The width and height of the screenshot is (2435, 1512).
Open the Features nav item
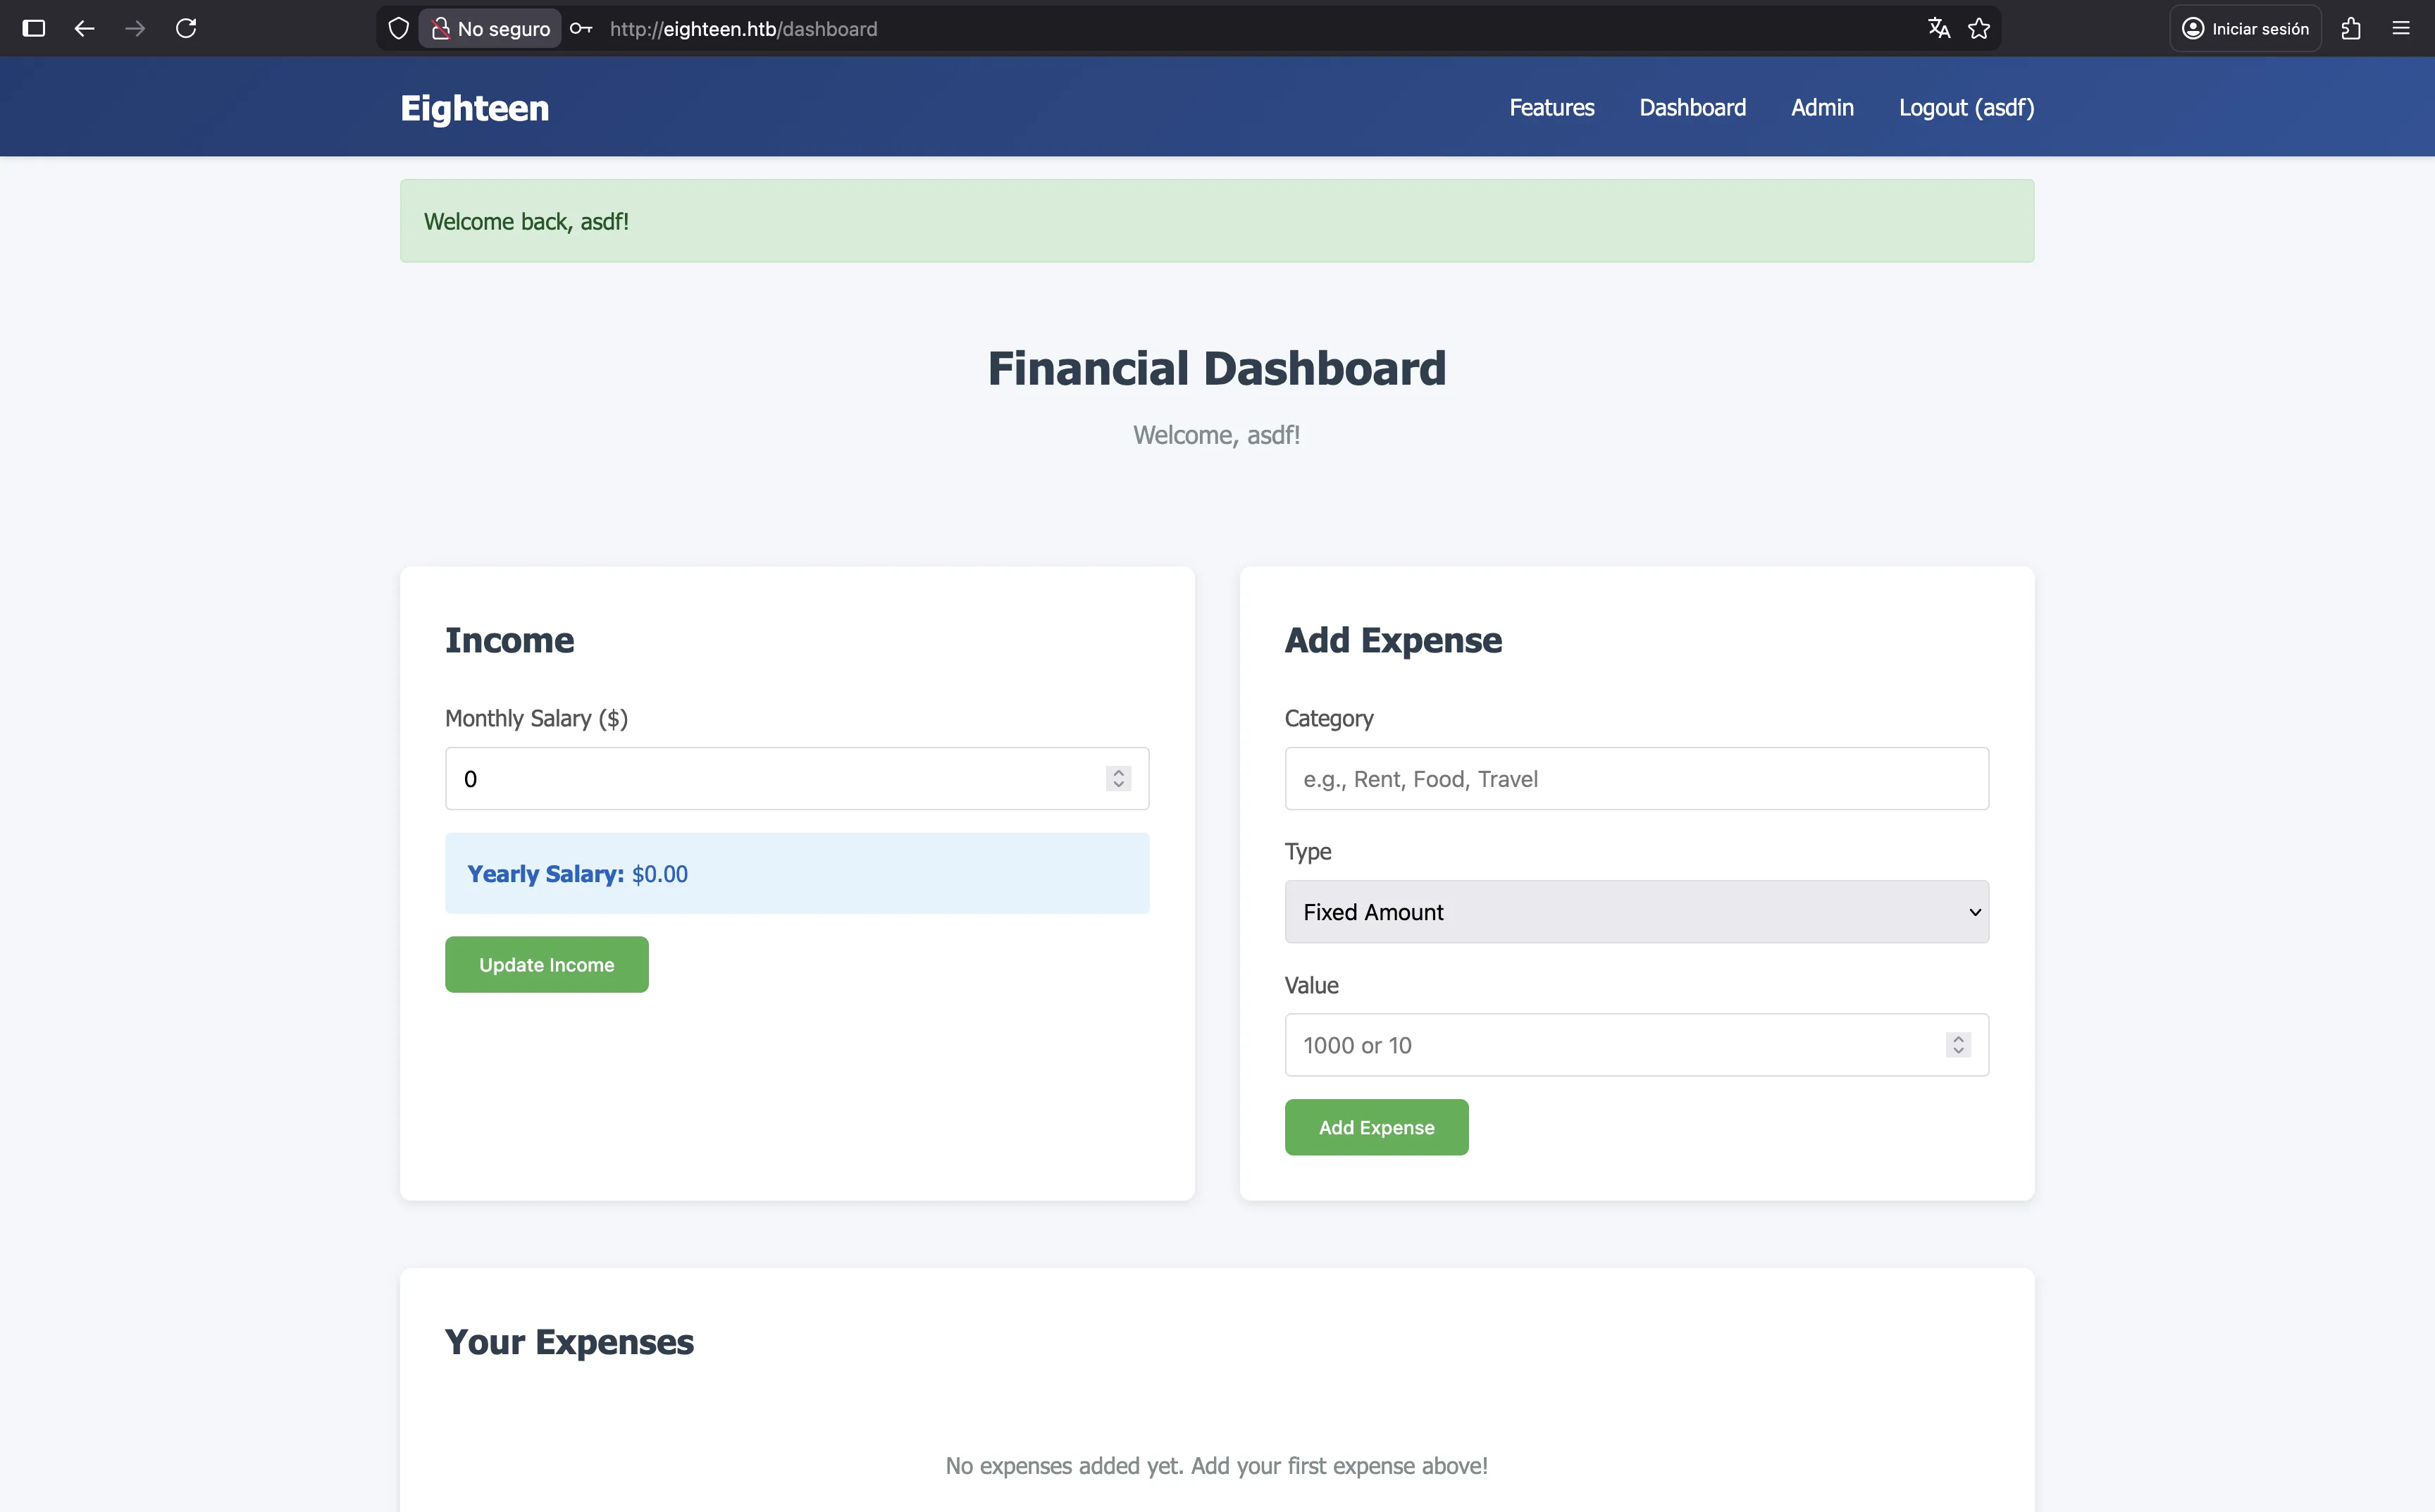pyautogui.click(x=1551, y=108)
